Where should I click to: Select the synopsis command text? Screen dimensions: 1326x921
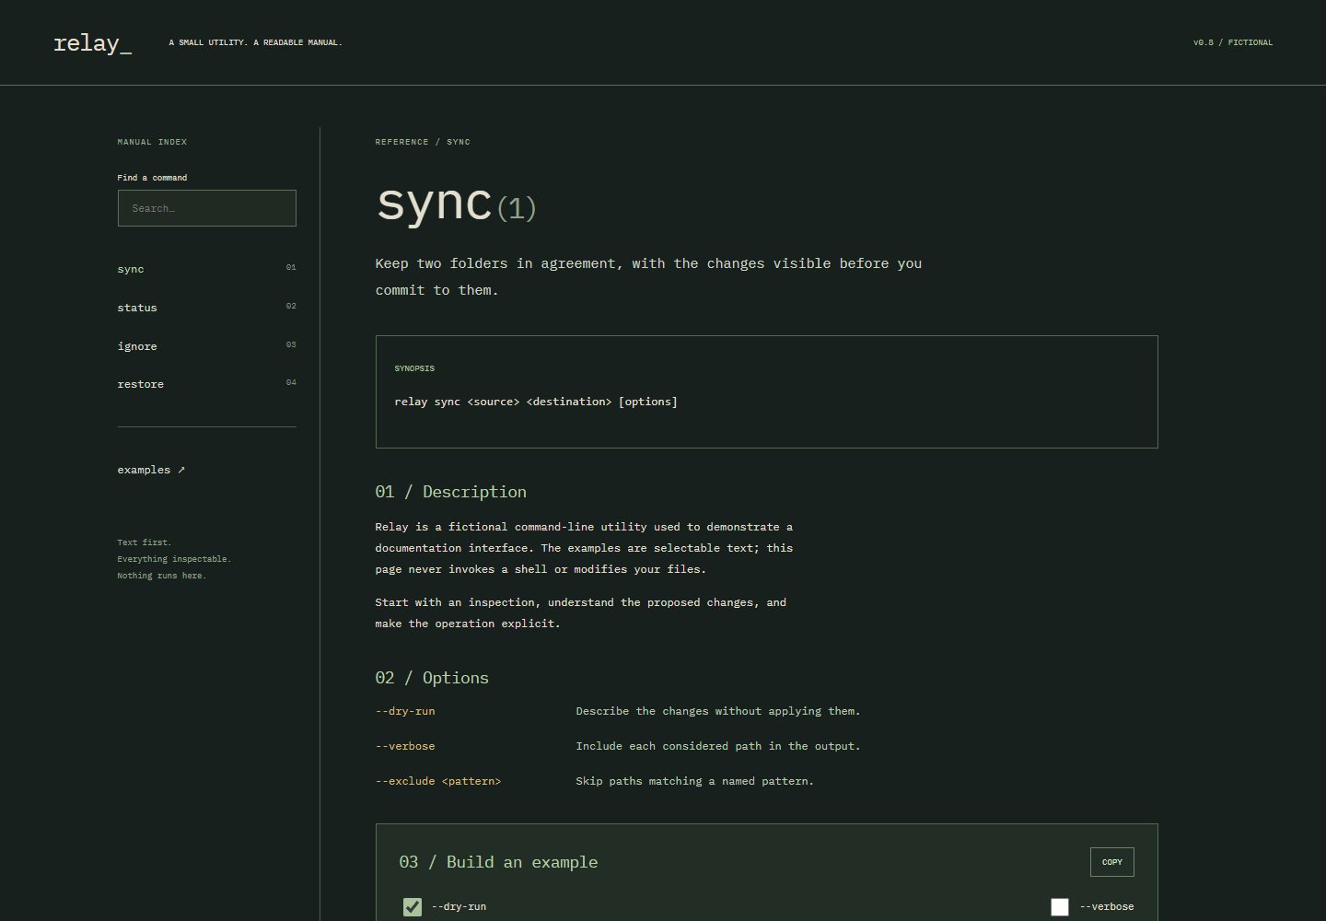click(x=536, y=402)
